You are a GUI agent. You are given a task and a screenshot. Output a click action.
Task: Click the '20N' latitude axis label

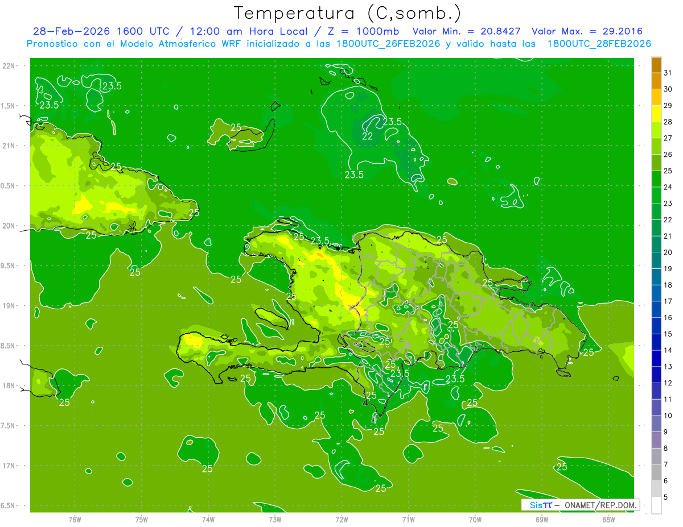pos(9,226)
